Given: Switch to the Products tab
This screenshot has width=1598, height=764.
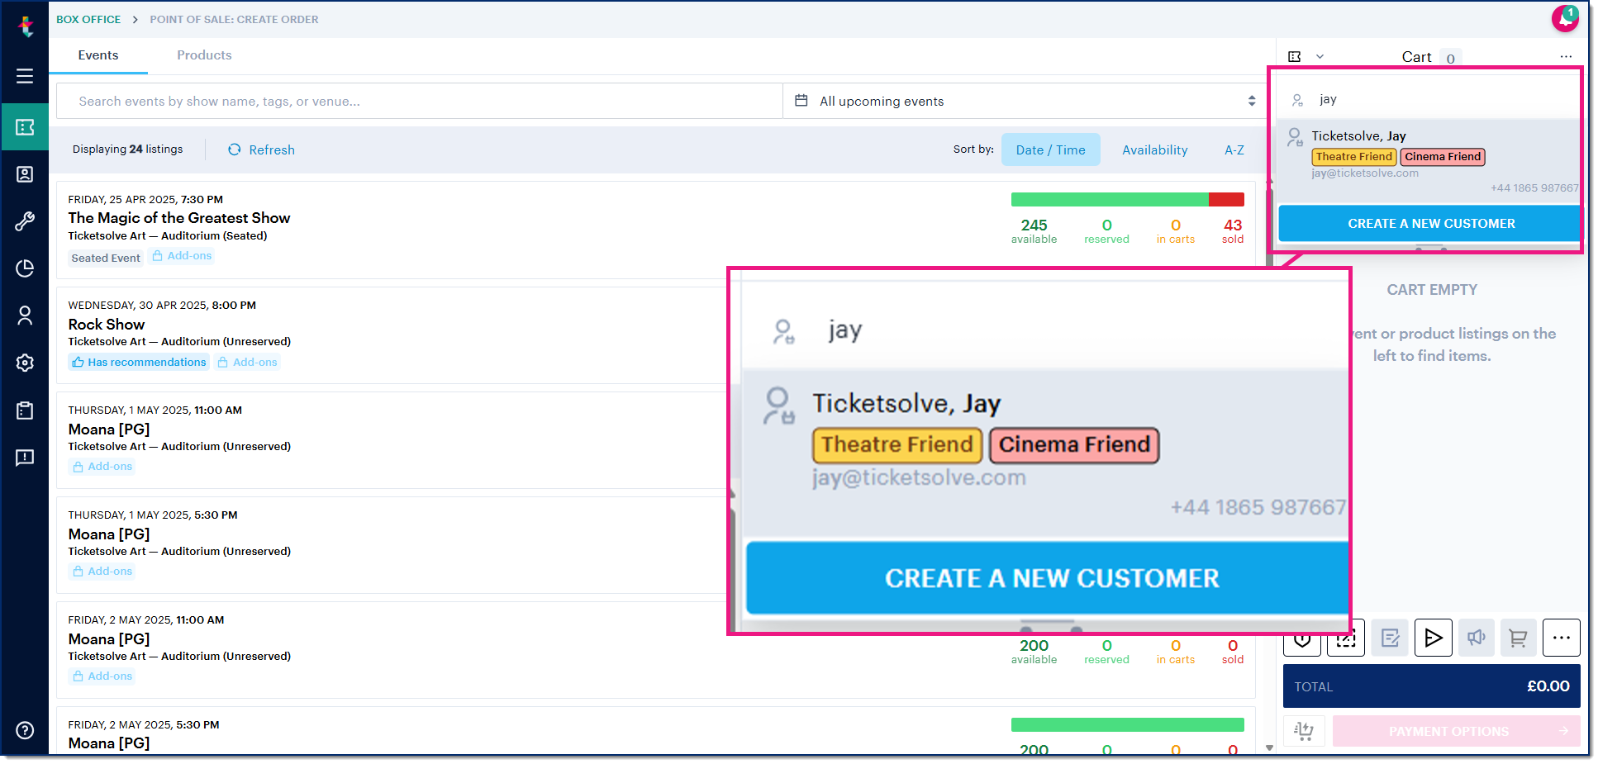Looking at the screenshot, I should [x=204, y=55].
